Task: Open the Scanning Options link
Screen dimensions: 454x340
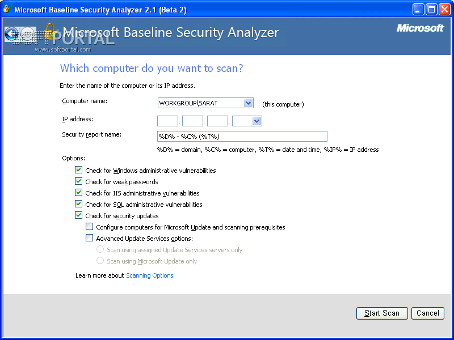Action: 150,275
